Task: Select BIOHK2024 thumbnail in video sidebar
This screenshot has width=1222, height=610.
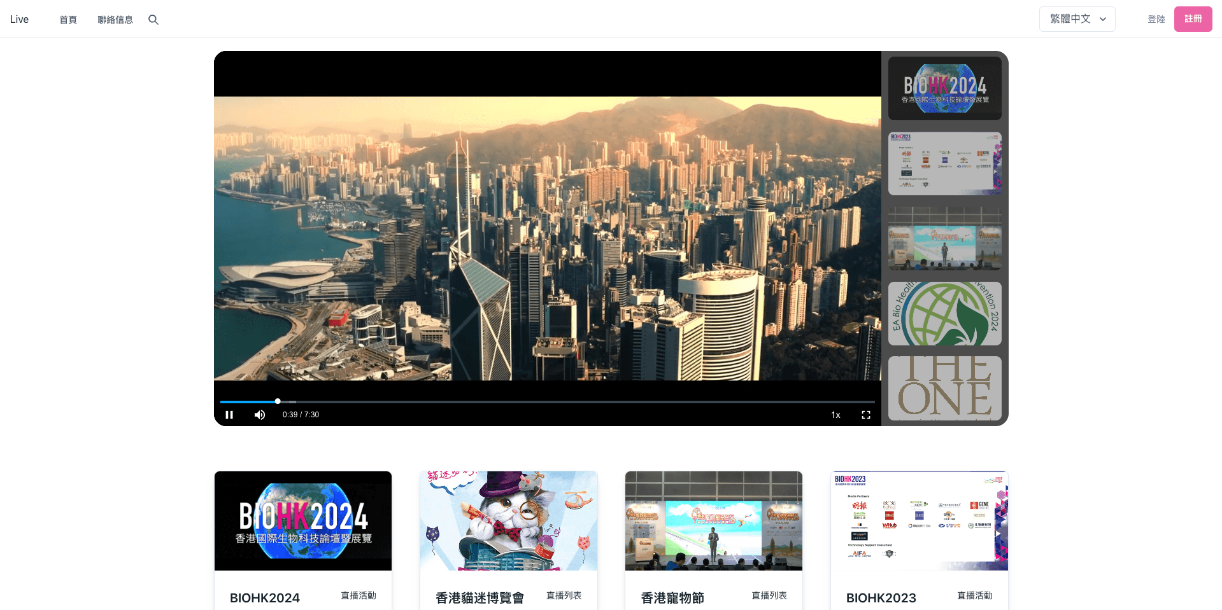Action: click(x=944, y=88)
